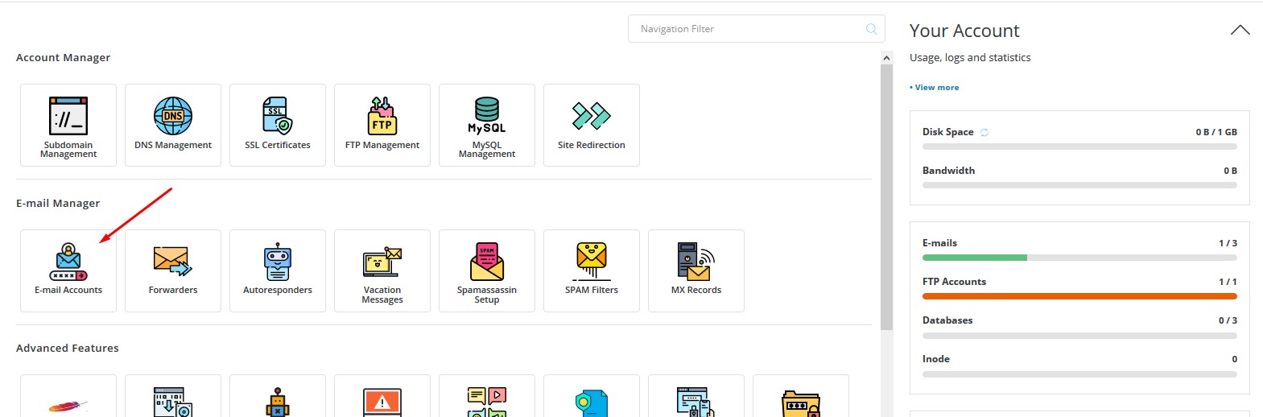Open MySQL Management

[x=487, y=125]
